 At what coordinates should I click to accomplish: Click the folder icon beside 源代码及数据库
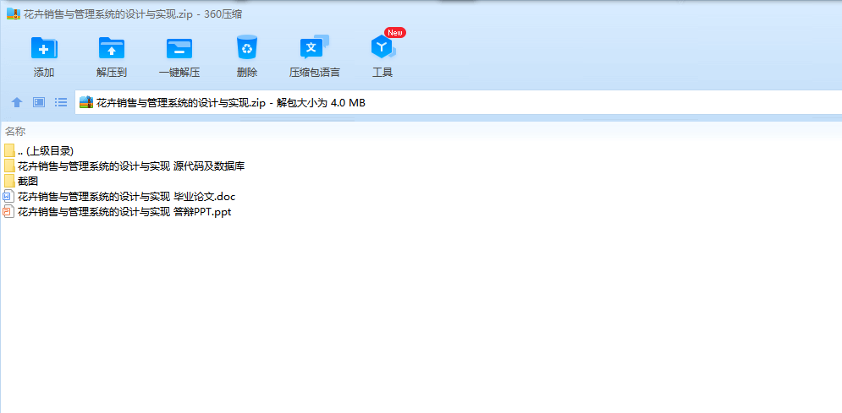coord(9,166)
